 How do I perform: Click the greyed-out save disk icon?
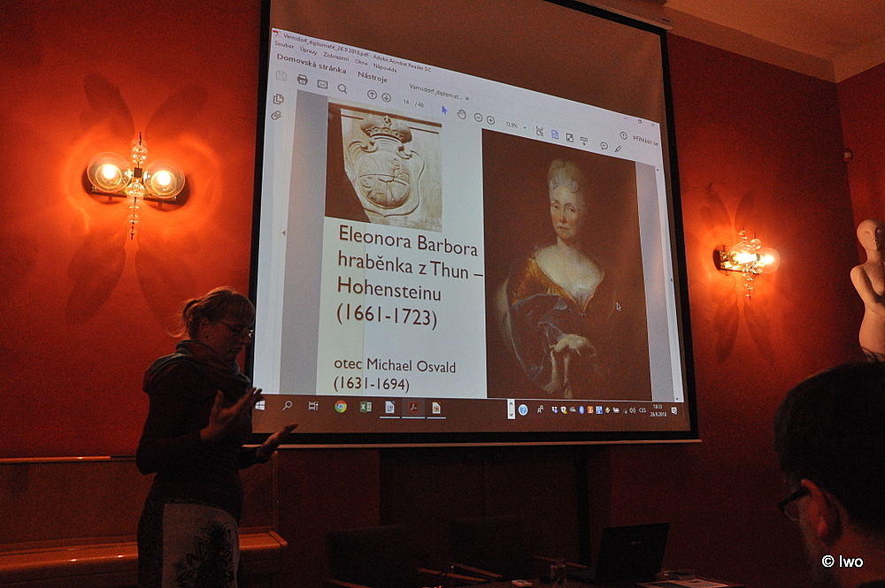pos(281,75)
